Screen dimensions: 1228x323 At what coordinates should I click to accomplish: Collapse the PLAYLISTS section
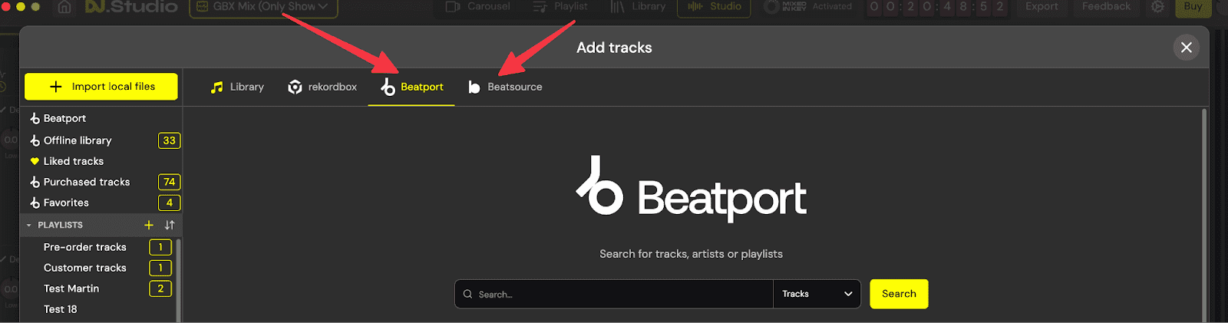point(29,226)
